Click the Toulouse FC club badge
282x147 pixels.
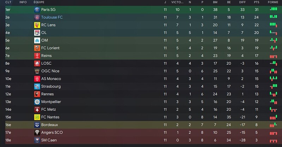(37, 17)
